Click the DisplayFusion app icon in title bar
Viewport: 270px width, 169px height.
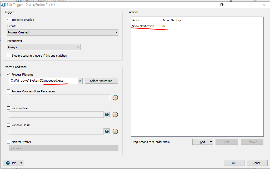(4, 5)
